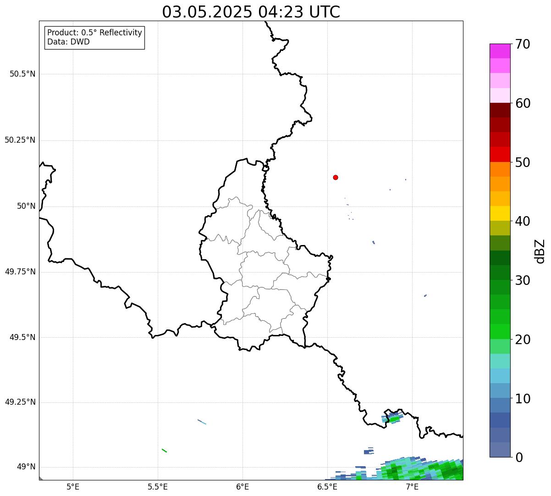Screen dimensions: 551x496
Task: Click "Product: 0.5° Reflectivity" legend text
Action: [95, 33]
